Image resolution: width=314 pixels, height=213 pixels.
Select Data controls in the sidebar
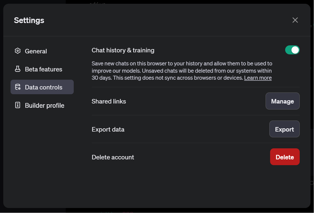point(43,87)
